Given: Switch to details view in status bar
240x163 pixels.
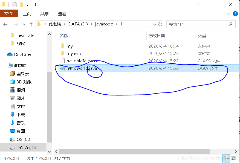Looking at the screenshot, I should point(226,158).
